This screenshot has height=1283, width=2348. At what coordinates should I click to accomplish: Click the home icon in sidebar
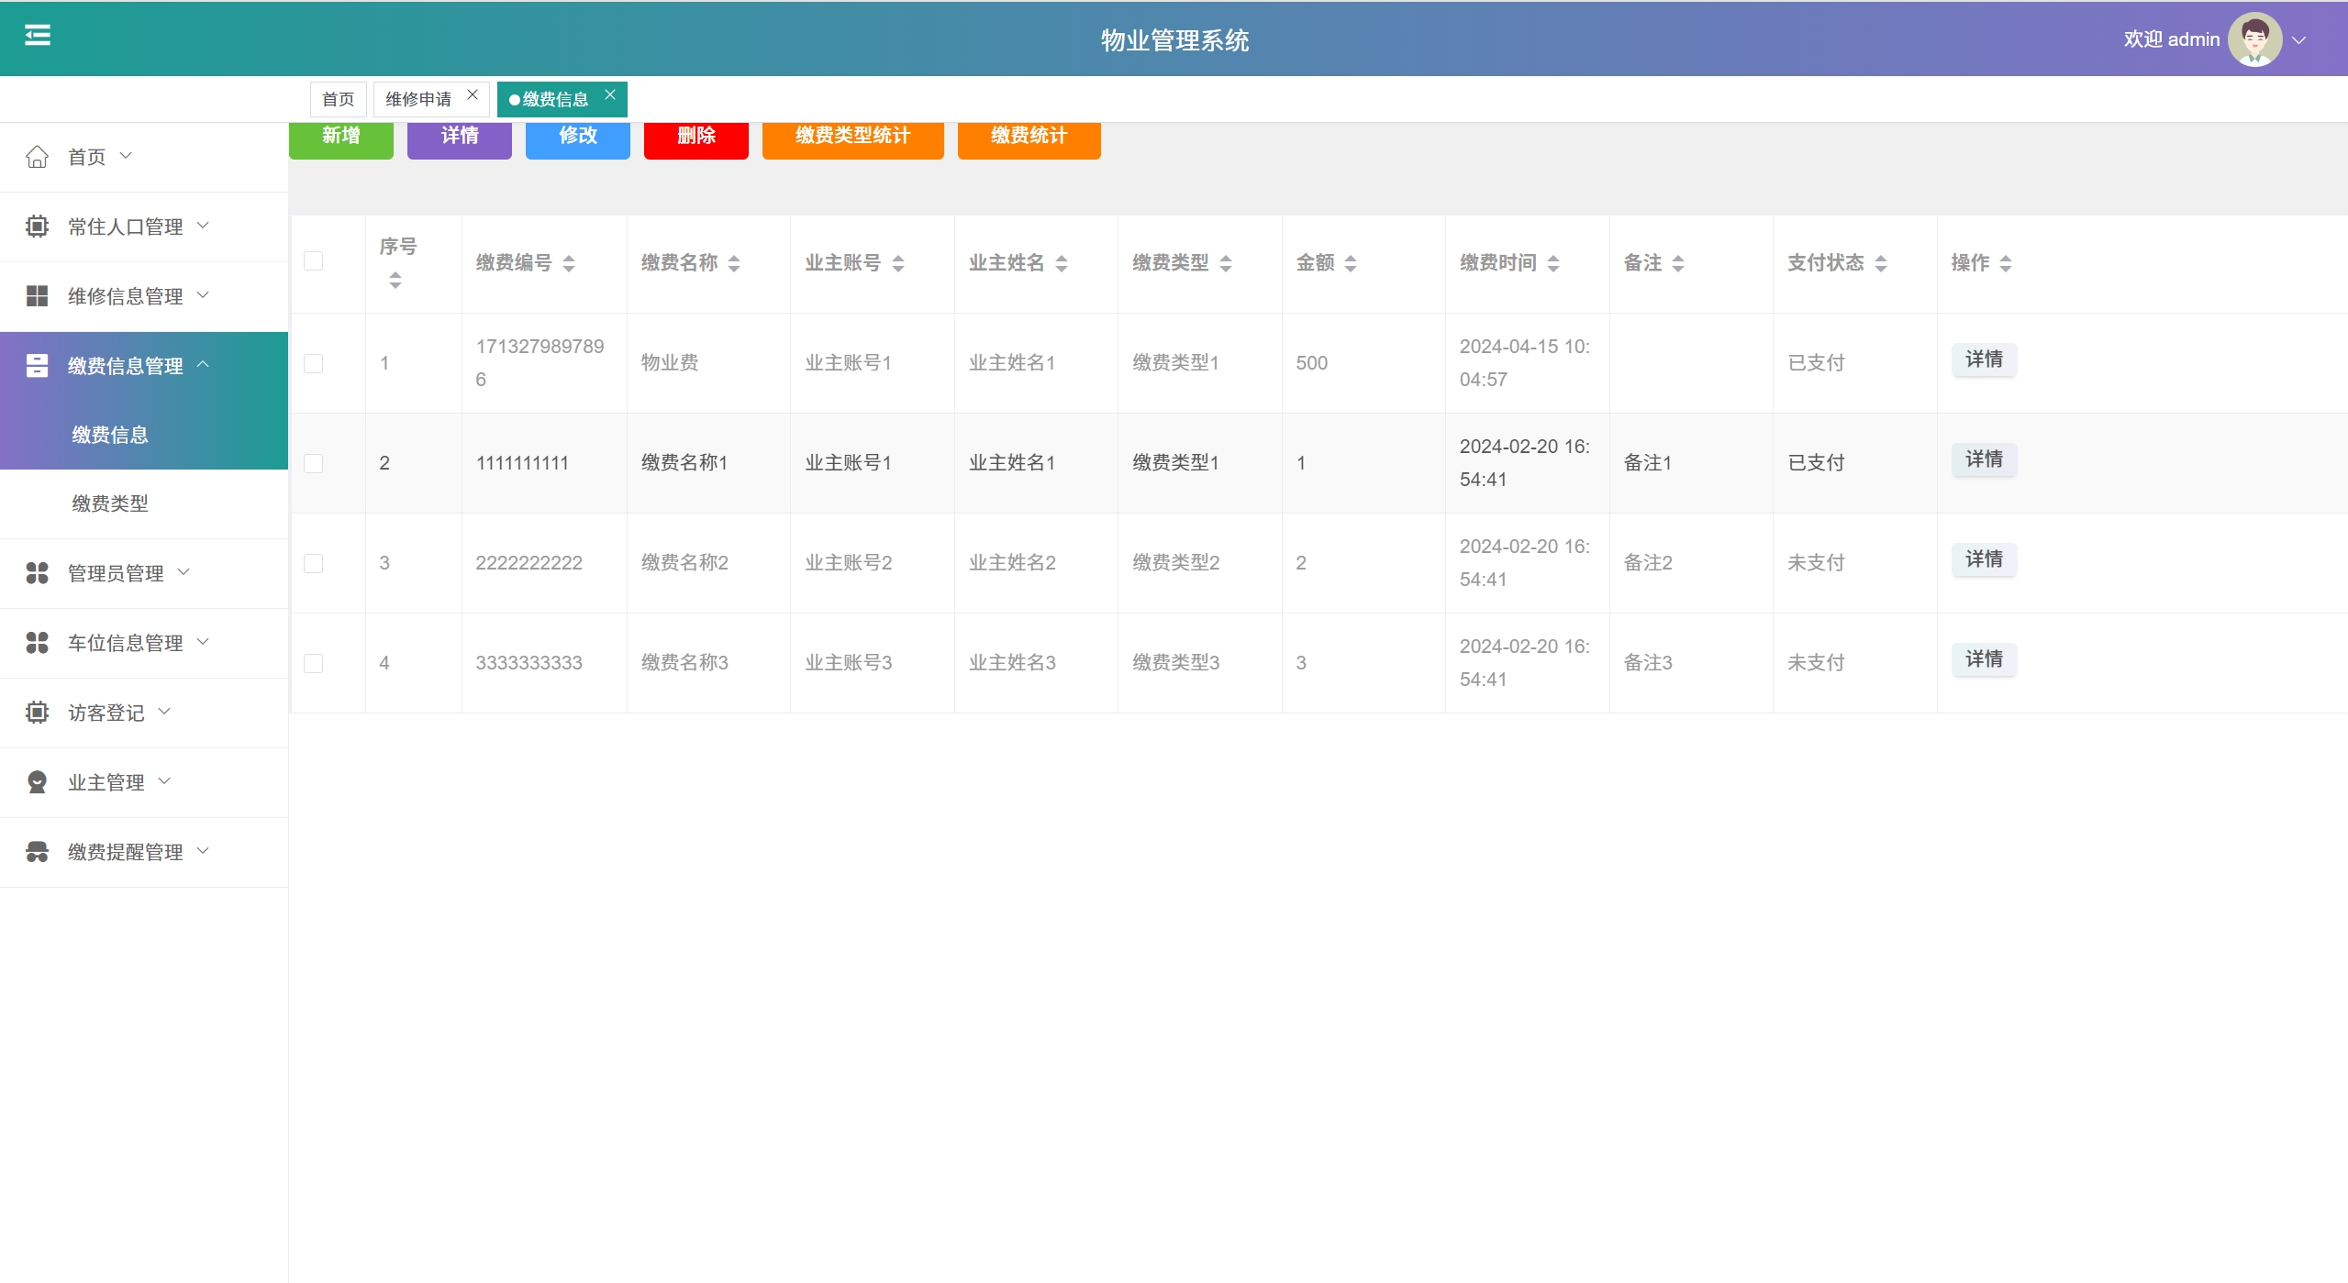click(37, 157)
